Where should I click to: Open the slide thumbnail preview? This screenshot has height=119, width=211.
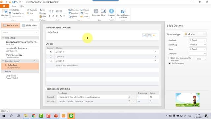point(188,100)
